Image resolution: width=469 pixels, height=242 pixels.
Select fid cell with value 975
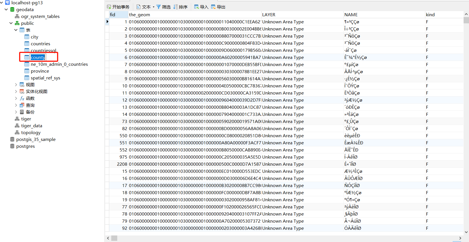pyautogui.click(x=118, y=157)
